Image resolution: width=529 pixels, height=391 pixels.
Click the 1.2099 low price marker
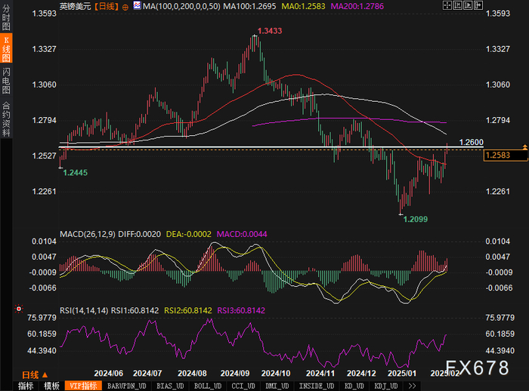416,219
